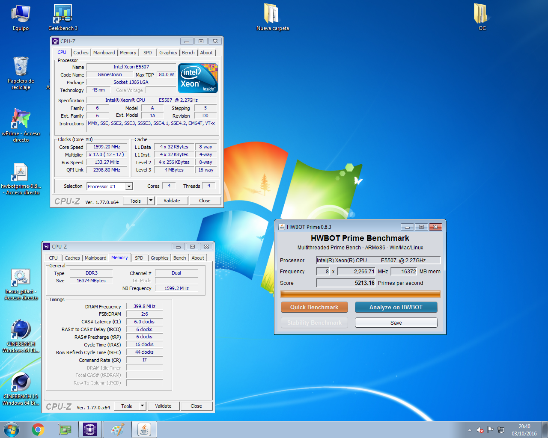
Task: Click Validate in lower CPU-Z window
Action: pyautogui.click(x=163, y=406)
